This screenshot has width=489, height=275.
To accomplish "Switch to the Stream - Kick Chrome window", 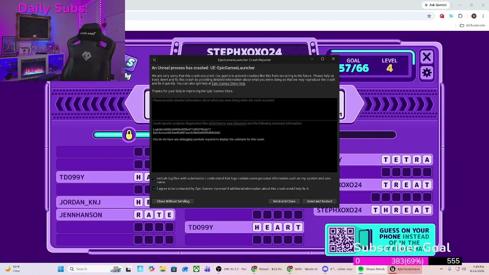I will pyautogui.click(x=267, y=269).
